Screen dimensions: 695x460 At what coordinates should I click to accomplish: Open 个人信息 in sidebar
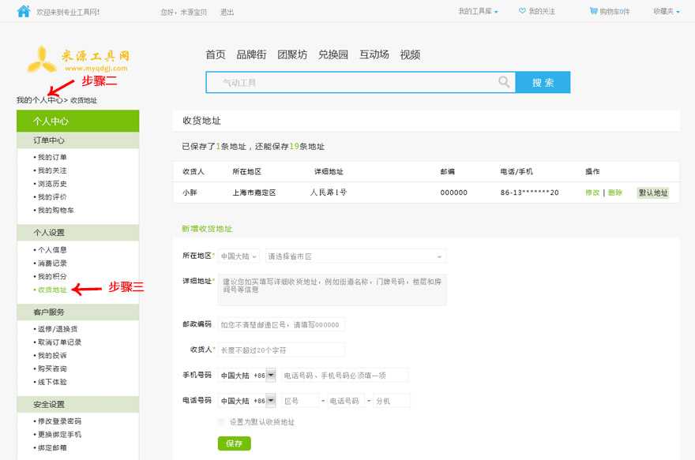52,249
